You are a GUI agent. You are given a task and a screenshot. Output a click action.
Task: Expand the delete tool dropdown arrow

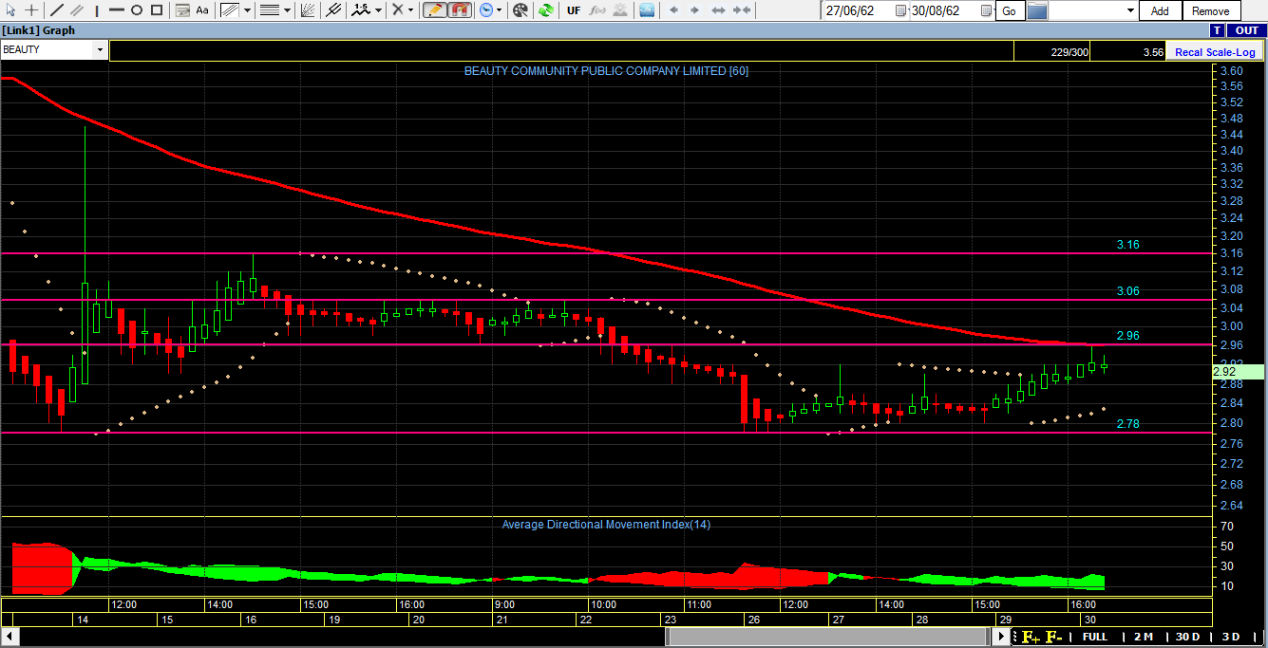coord(410,10)
